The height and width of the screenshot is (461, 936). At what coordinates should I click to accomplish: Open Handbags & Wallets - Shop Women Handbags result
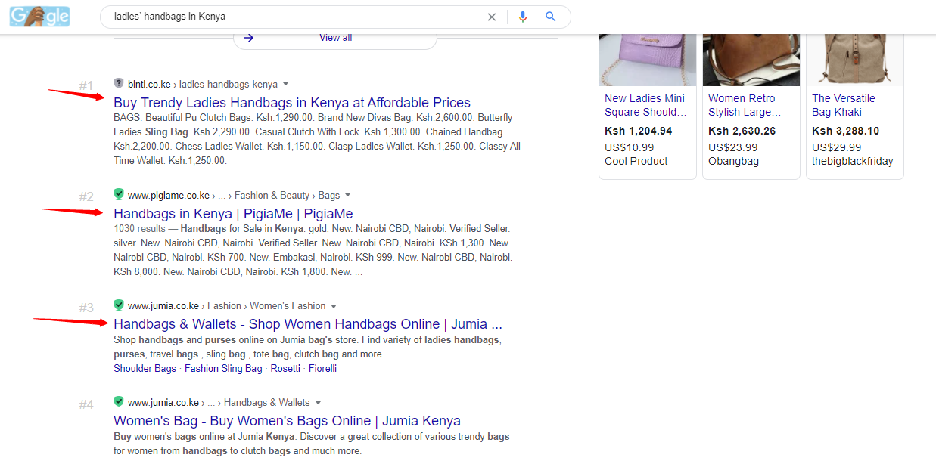click(308, 324)
